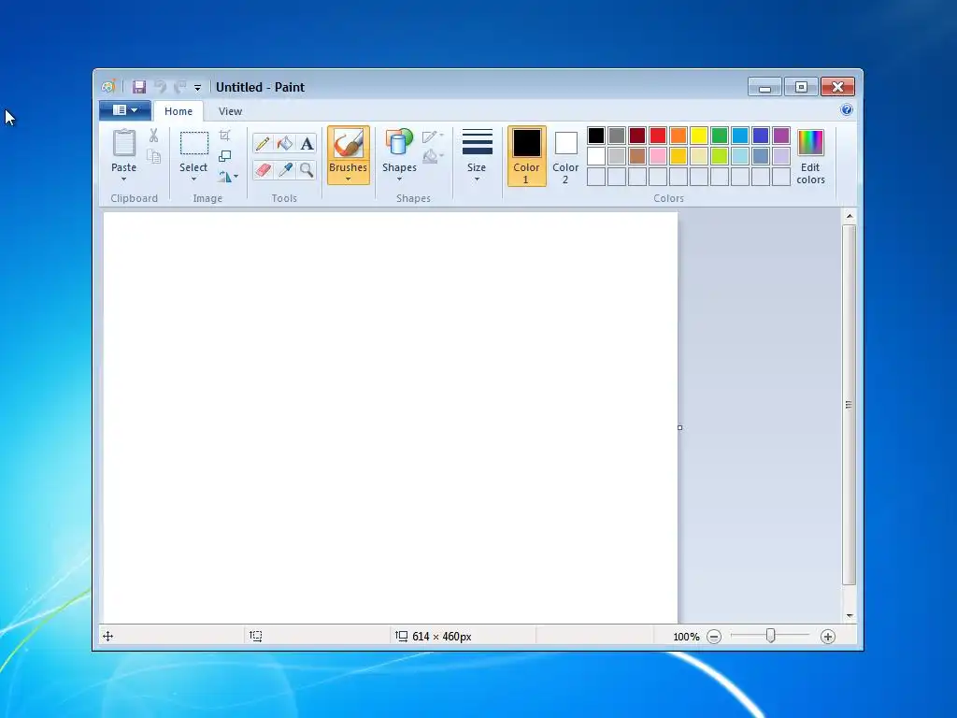This screenshot has height=718, width=957.
Task: Click the vertical scrollbar up arrow
Action: (849, 216)
